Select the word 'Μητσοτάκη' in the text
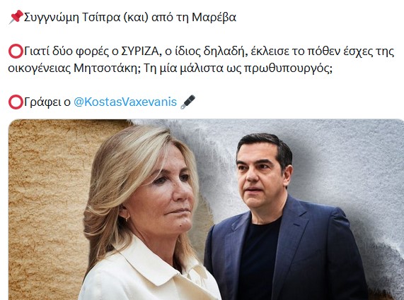The width and height of the screenshot is (404, 300). coord(107,68)
